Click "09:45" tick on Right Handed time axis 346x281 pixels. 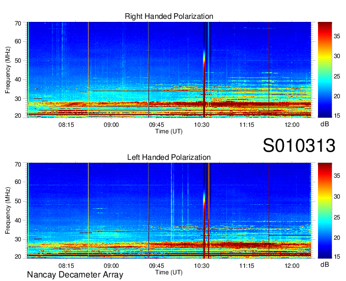click(156, 125)
